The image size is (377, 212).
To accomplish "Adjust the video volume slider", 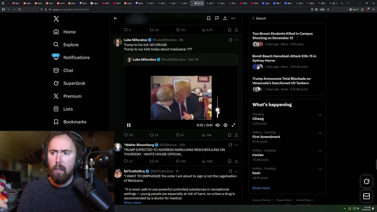I will tap(218, 107).
